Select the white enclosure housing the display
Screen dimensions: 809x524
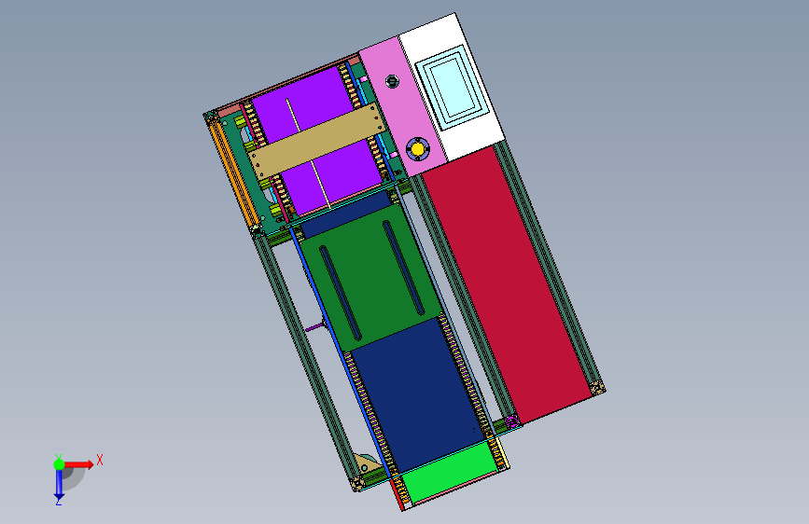(x=452, y=87)
